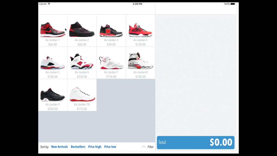Click the Air Jordan 5 $100.00 price

(x=52, y=77)
